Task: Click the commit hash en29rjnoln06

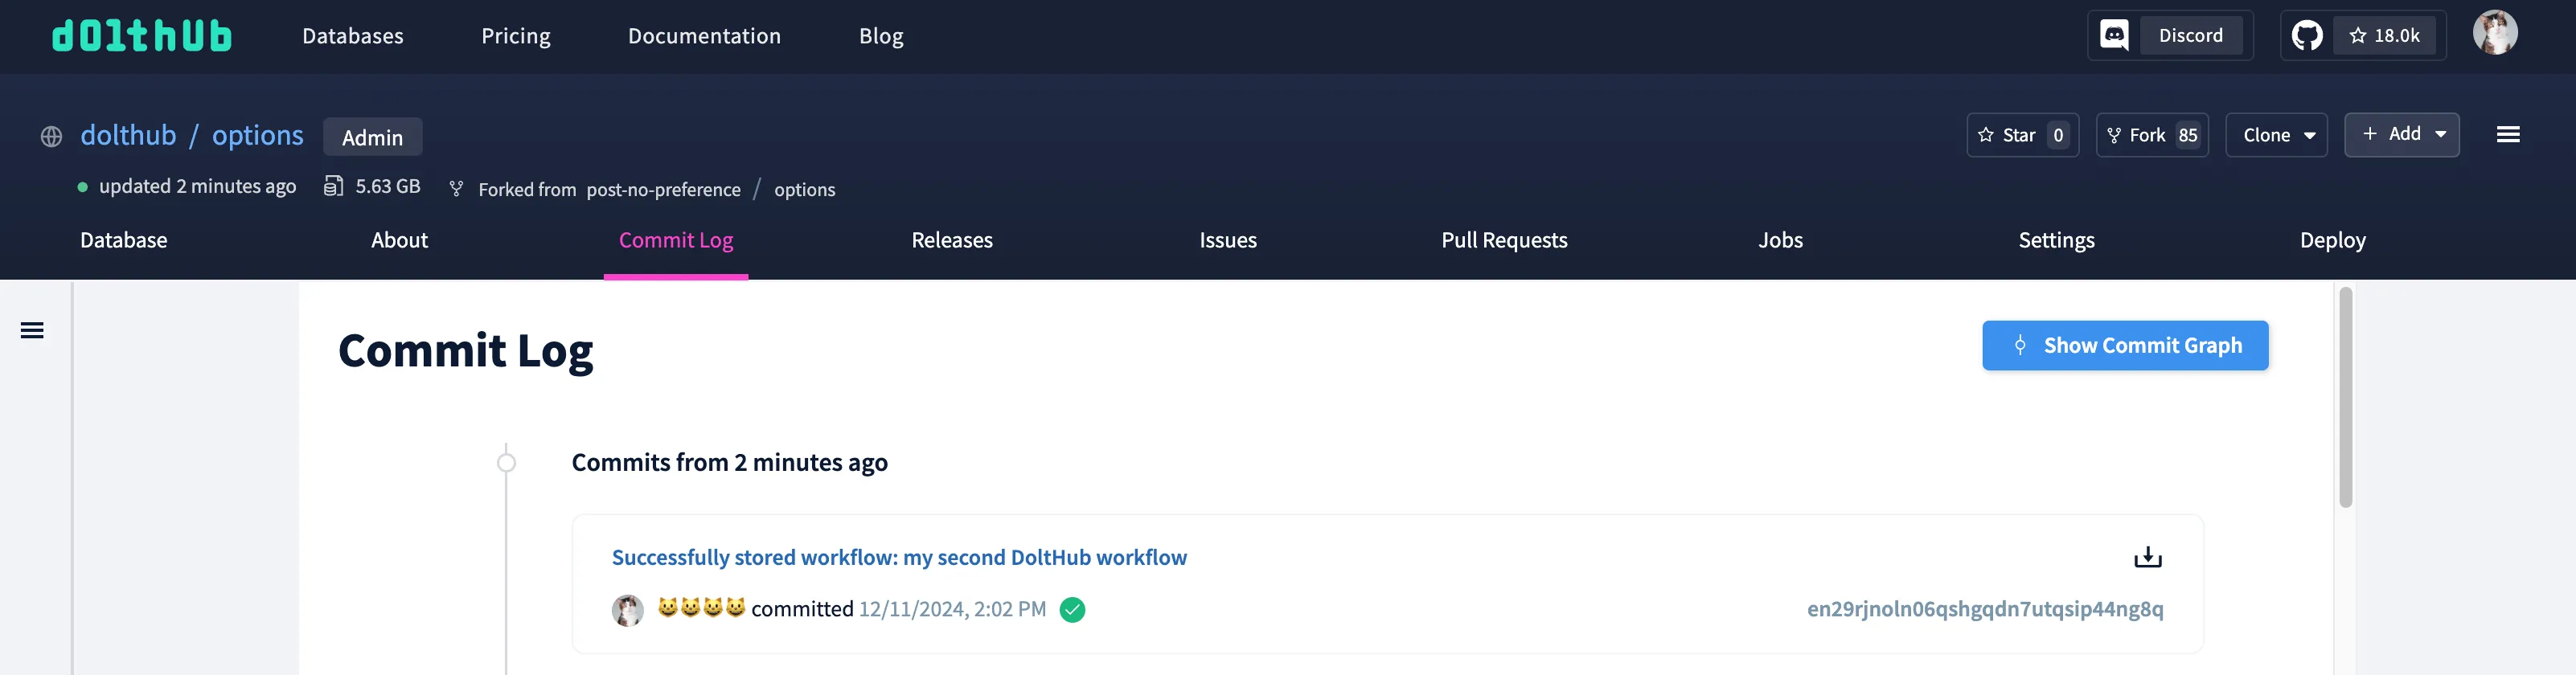Action: 1984,609
